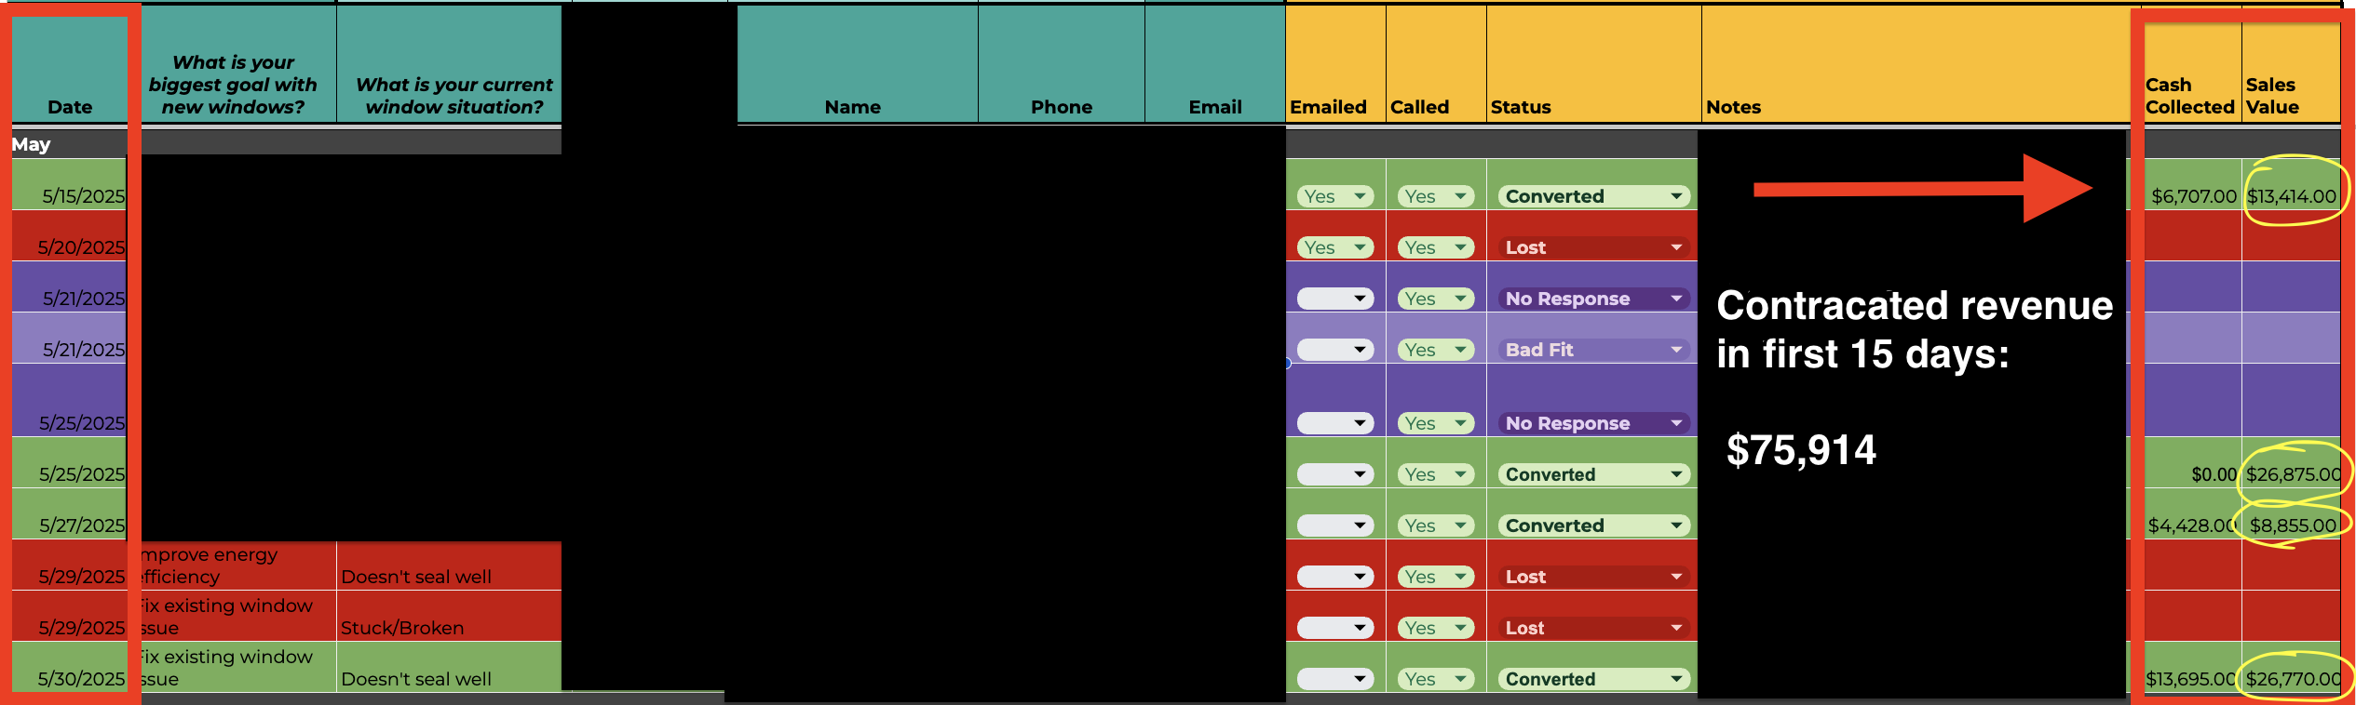Open the Bad Fit status dropdown
This screenshot has height=705, width=2356.
click(1593, 350)
